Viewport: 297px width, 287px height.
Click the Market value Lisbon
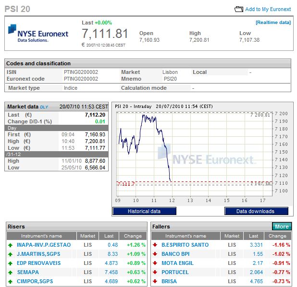tap(170, 72)
